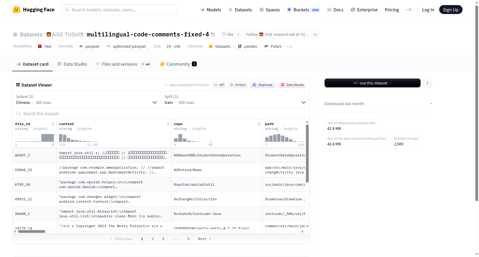Select cell 0xihehe0/leetcode-Java
479x257 pixels.
(217, 214)
